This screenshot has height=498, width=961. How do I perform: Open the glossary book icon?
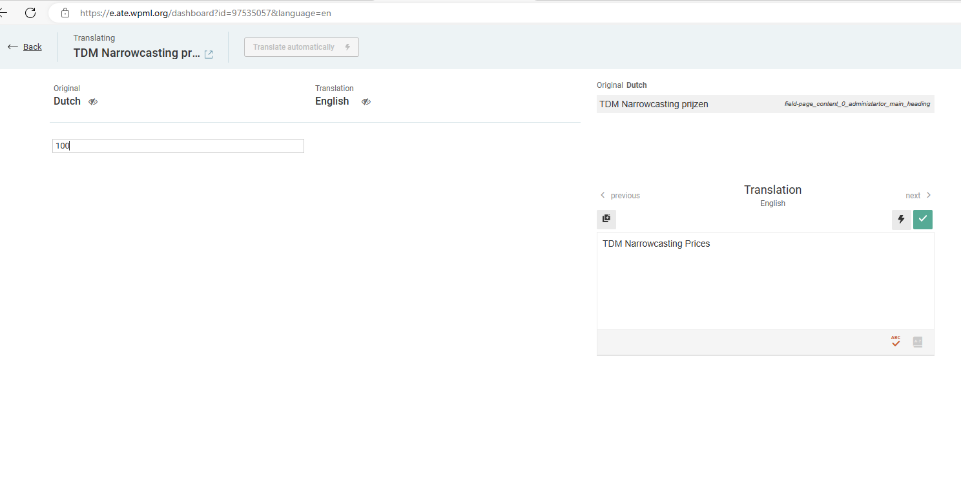918,342
